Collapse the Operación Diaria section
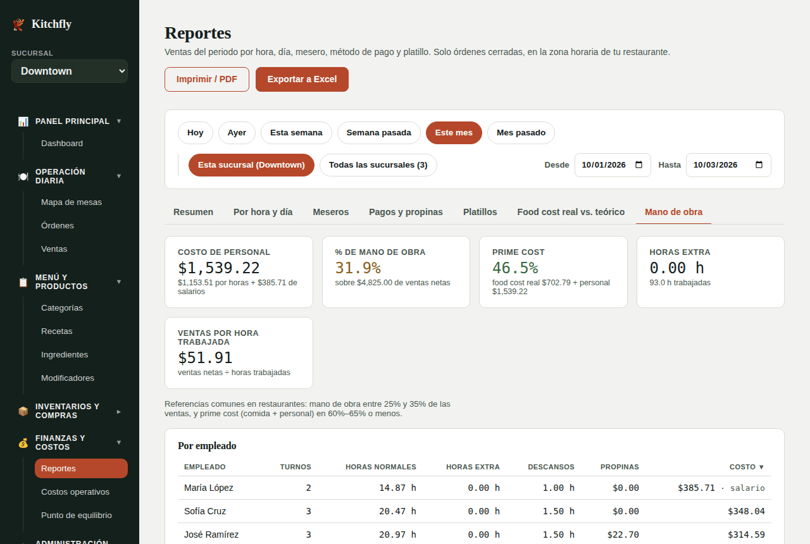This screenshot has width=810, height=544. point(119,176)
